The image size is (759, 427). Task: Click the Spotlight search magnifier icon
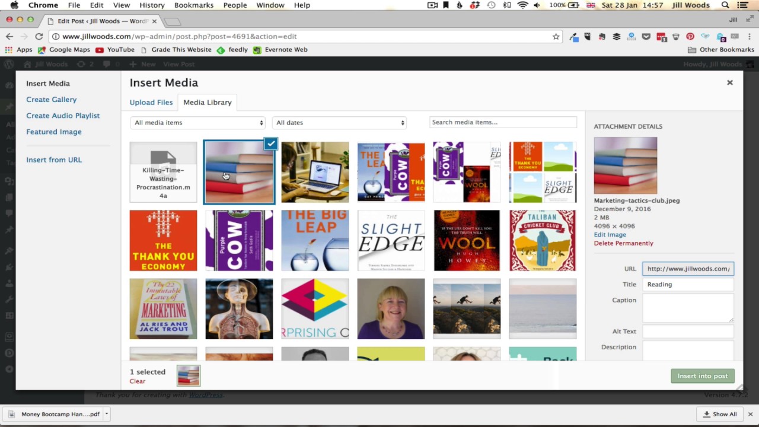(x=725, y=5)
